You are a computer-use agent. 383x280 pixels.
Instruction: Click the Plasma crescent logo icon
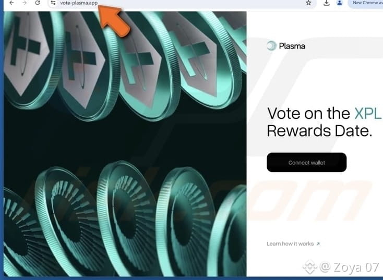tap(271, 46)
